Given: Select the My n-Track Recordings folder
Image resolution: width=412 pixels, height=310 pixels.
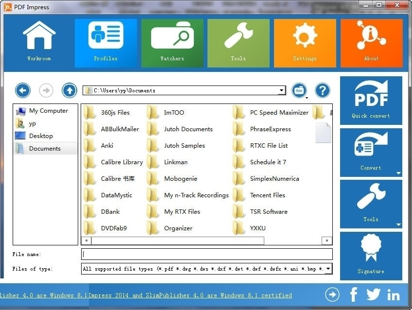Looking at the screenshot, I should tap(188, 195).
